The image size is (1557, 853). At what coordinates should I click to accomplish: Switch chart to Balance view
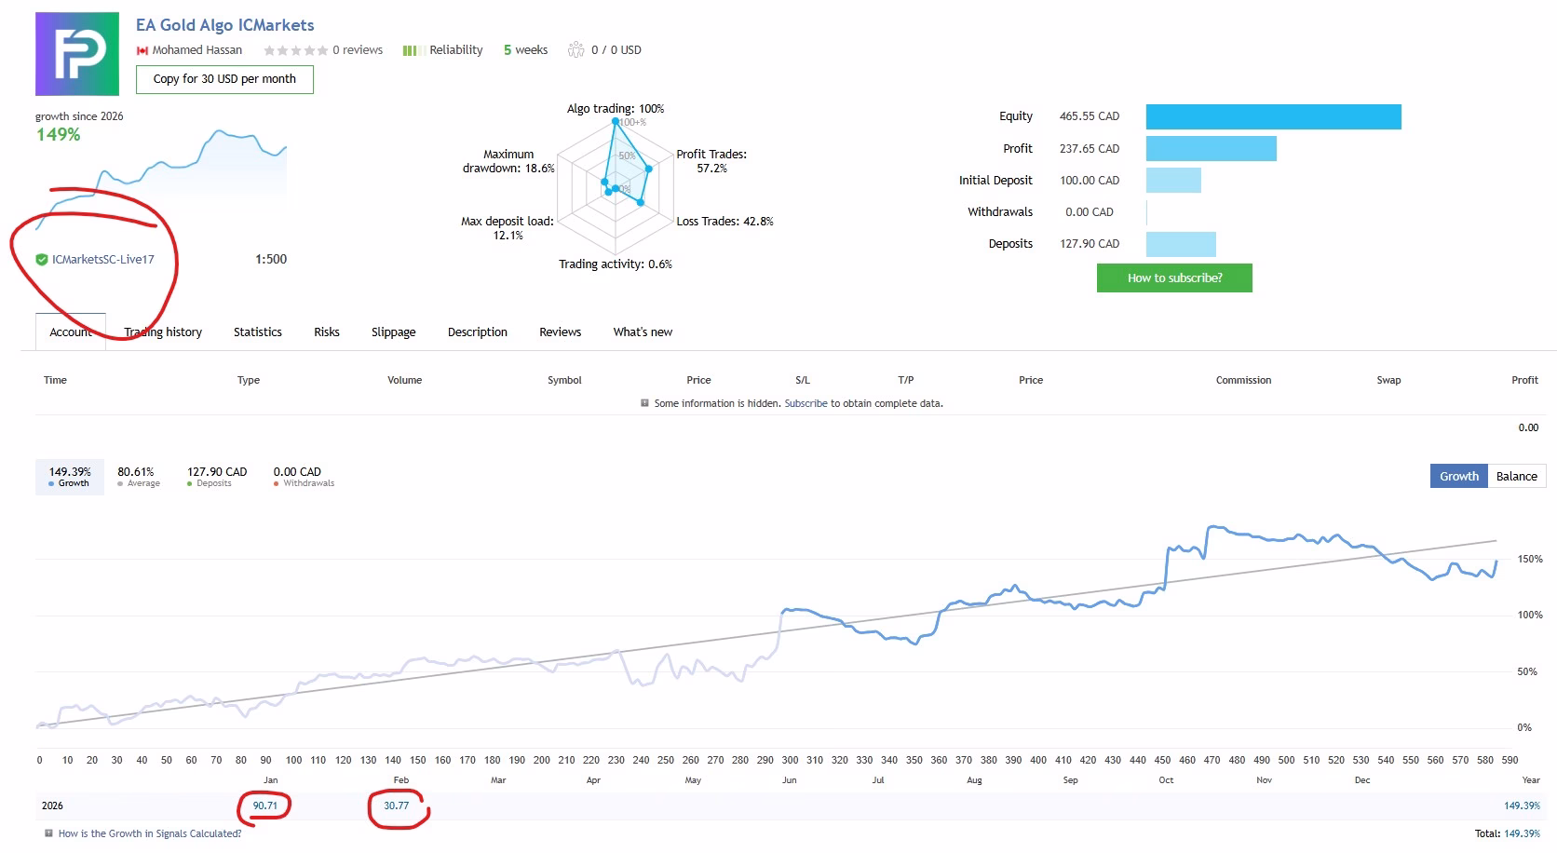pyautogui.click(x=1517, y=476)
